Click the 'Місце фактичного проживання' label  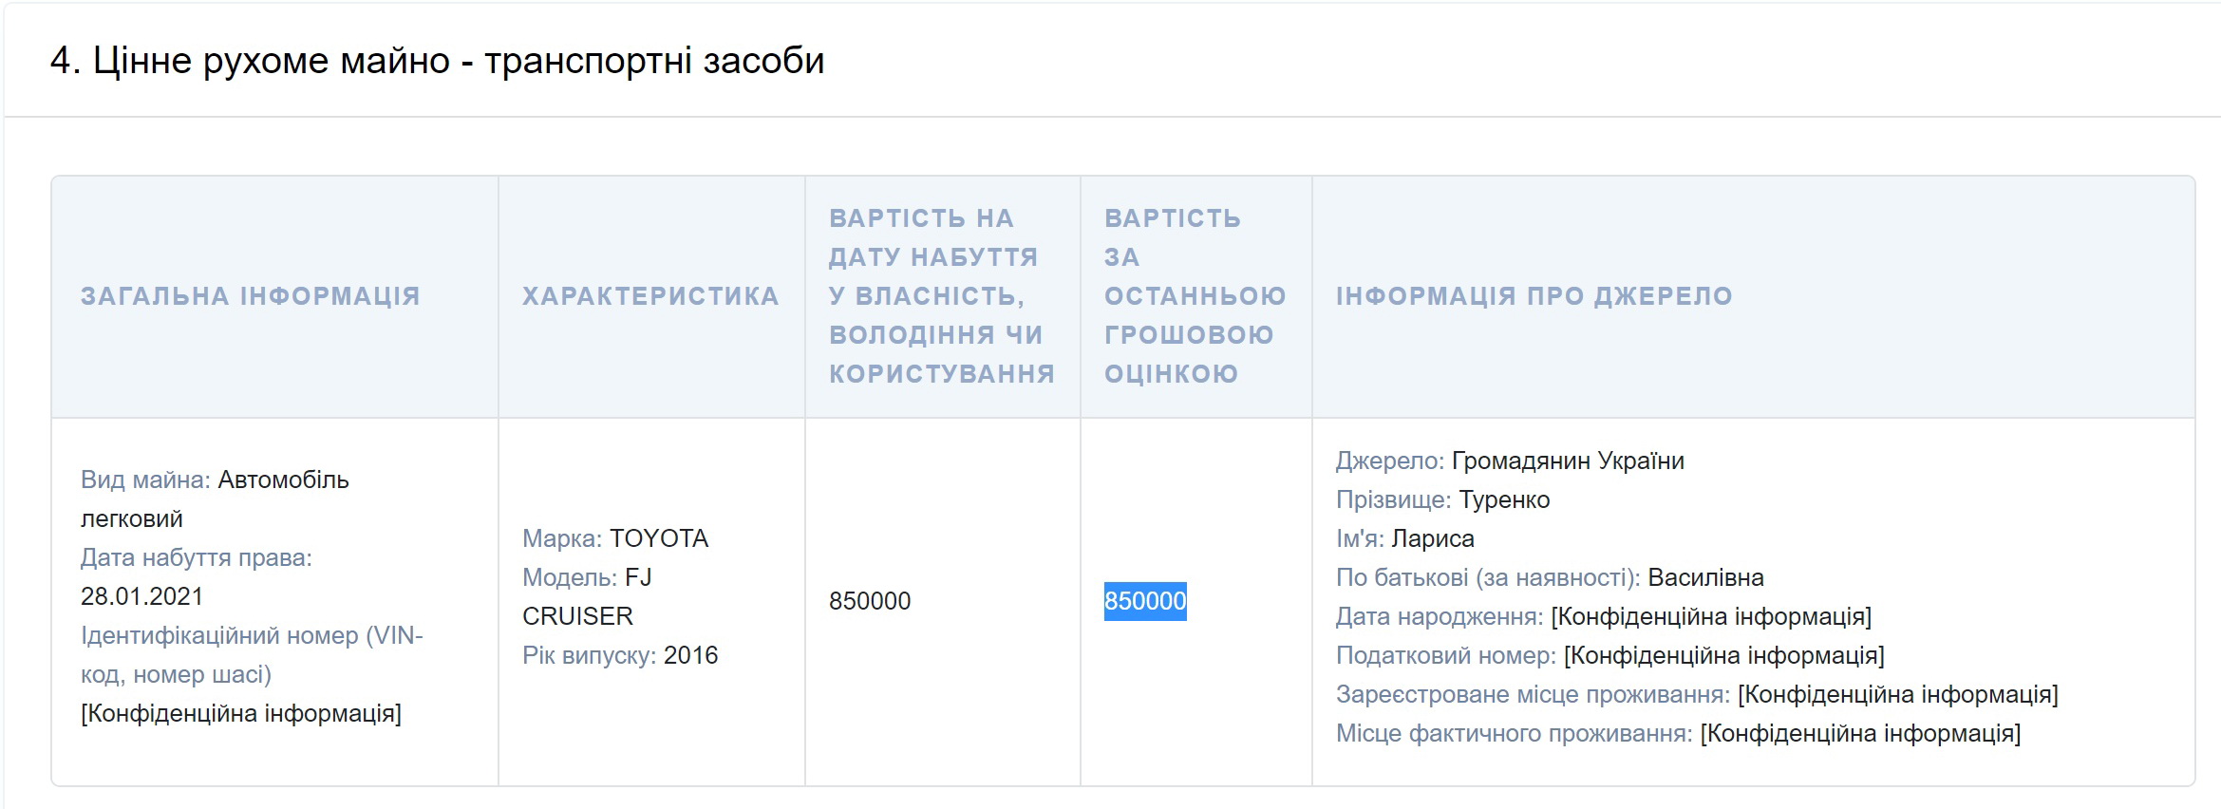pos(1514,733)
